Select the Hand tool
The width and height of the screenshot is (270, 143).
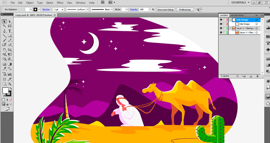point(4,84)
